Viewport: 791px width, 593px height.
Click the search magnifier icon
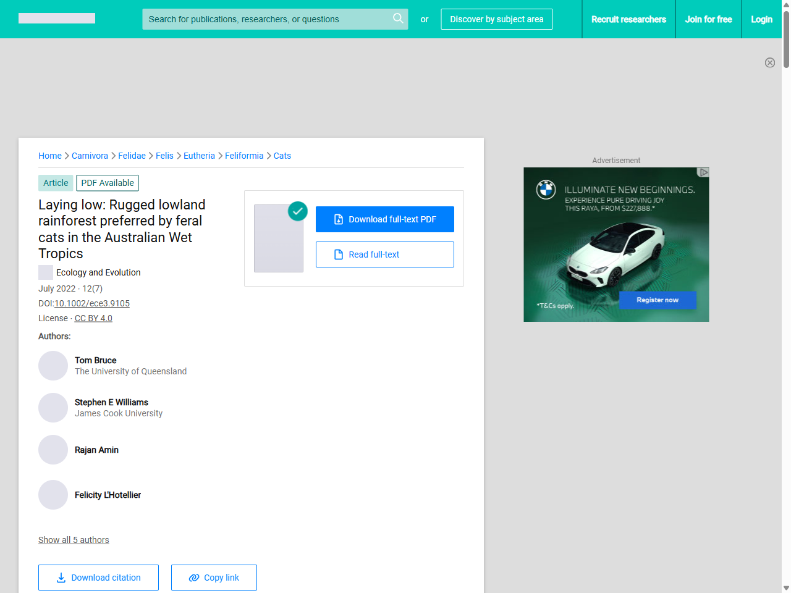click(x=398, y=19)
